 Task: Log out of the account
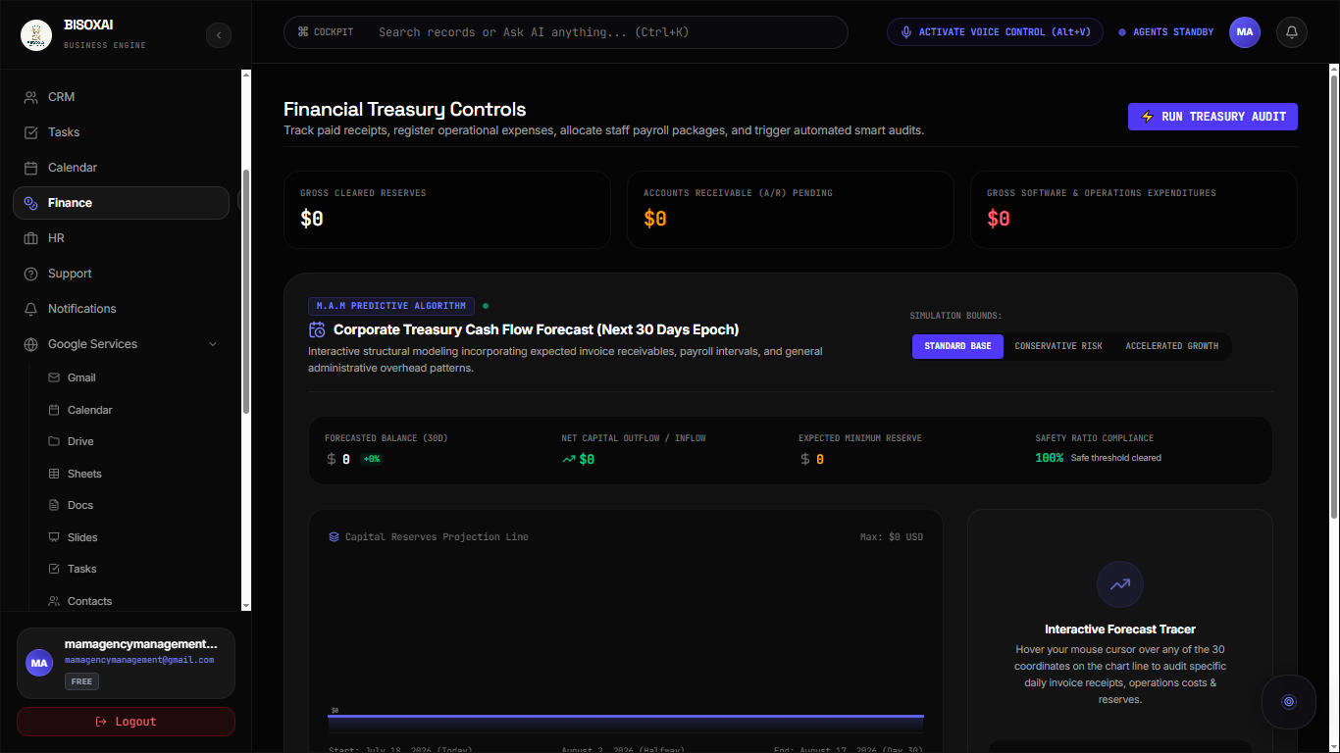point(126,722)
